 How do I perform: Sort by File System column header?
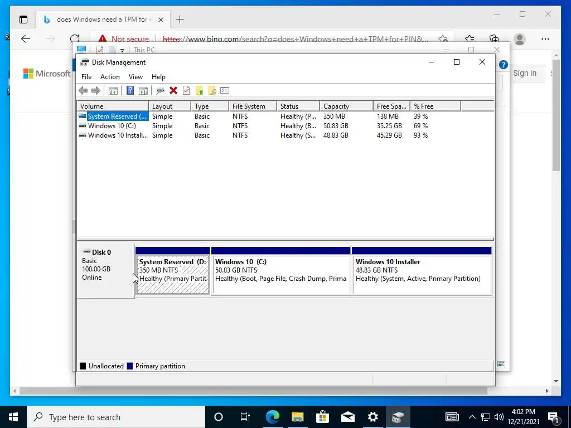pos(253,106)
